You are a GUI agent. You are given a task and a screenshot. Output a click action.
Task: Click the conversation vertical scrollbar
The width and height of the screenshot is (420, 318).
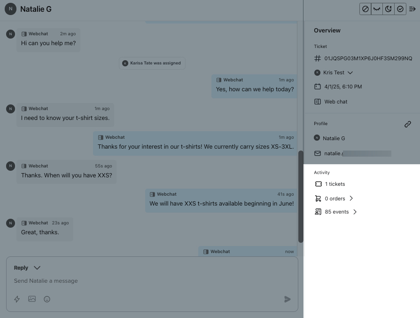click(x=301, y=198)
